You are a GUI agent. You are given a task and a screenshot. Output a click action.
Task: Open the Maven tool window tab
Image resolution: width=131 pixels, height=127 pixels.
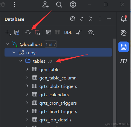click(x=123, y=61)
